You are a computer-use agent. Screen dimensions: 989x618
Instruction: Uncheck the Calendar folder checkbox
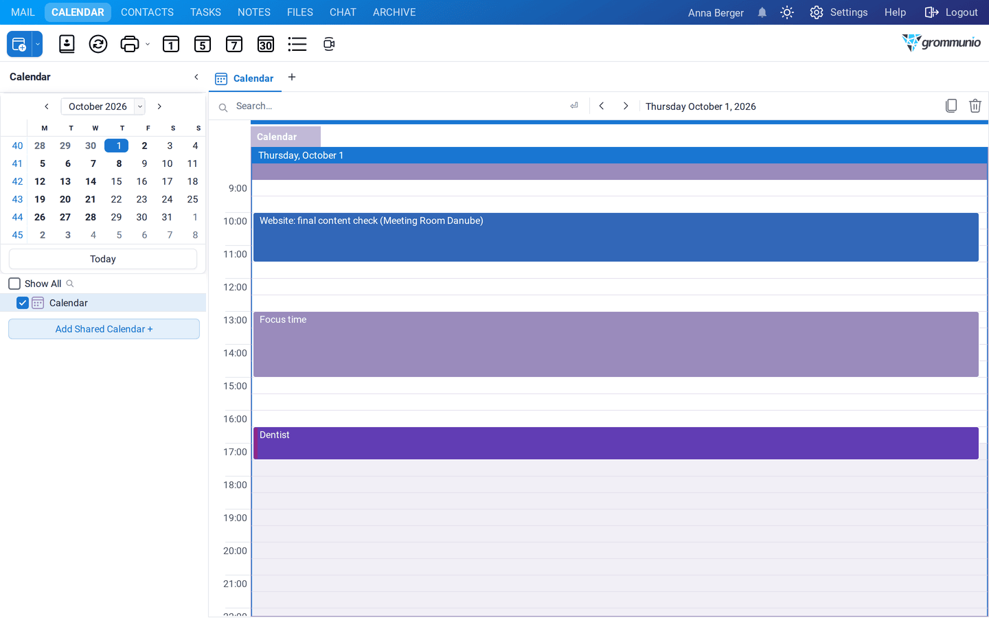tap(23, 303)
